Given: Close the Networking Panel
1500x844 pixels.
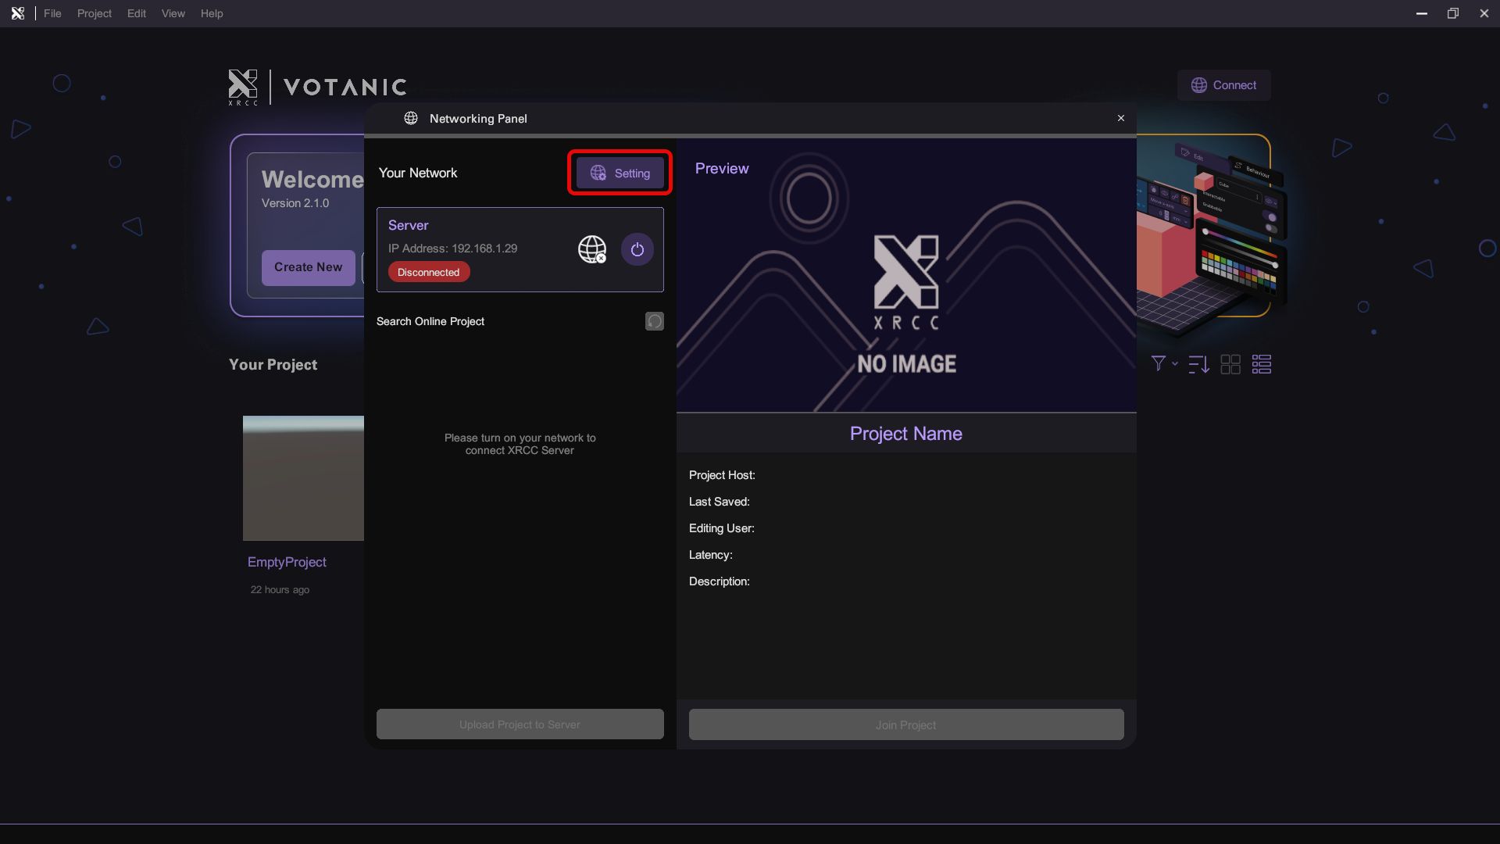Looking at the screenshot, I should [x=1120, y=118].
